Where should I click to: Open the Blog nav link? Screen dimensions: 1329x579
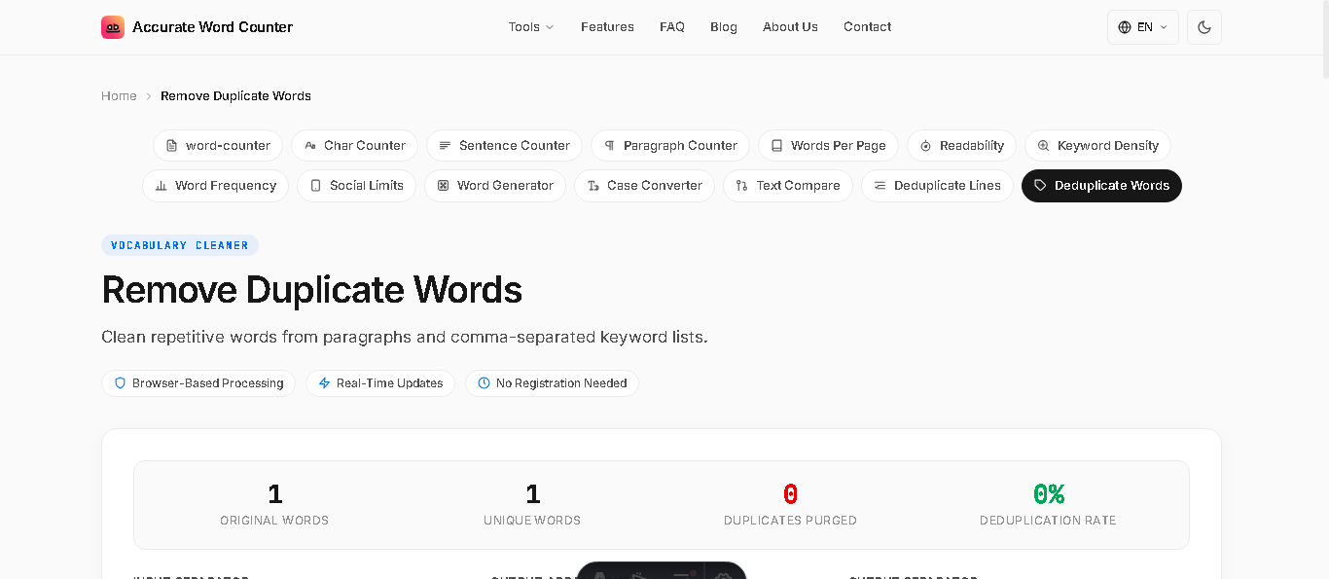click(724, 27)
